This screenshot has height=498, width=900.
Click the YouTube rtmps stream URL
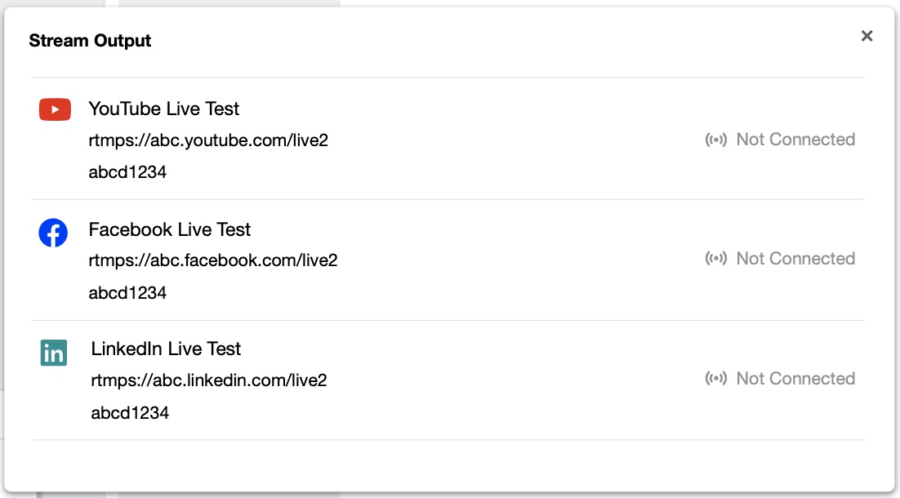coord(208,140)
